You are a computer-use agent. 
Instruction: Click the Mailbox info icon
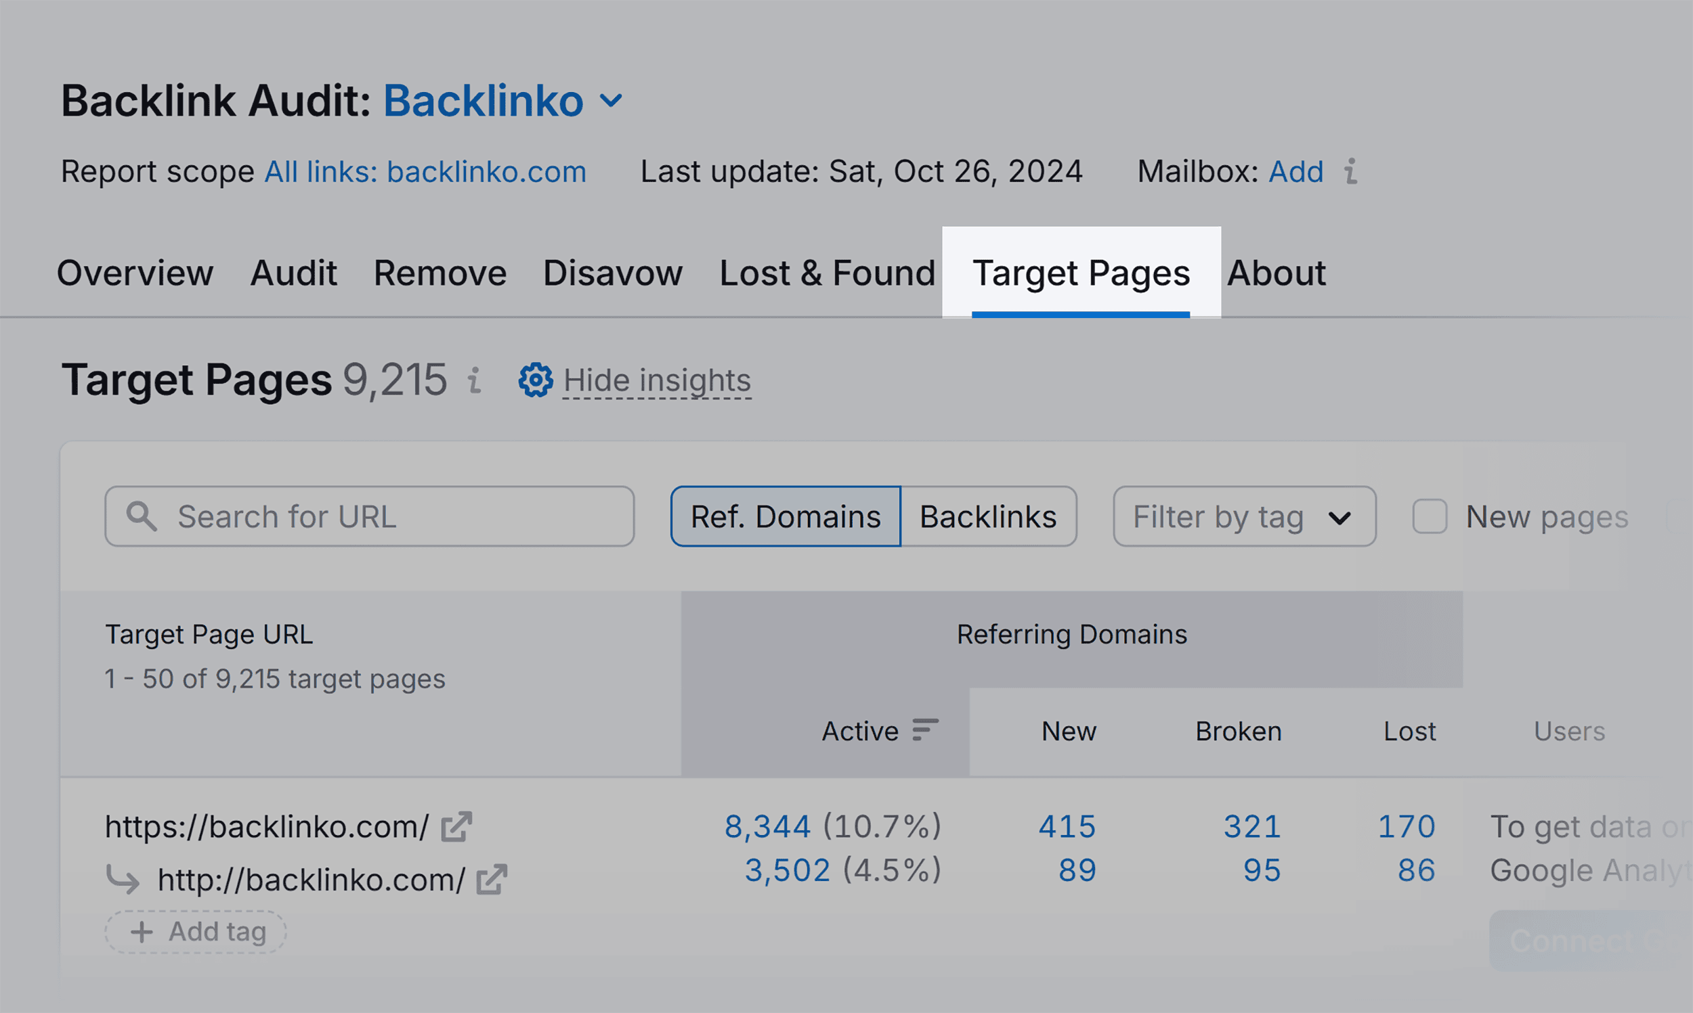[x=1350, y=171]
